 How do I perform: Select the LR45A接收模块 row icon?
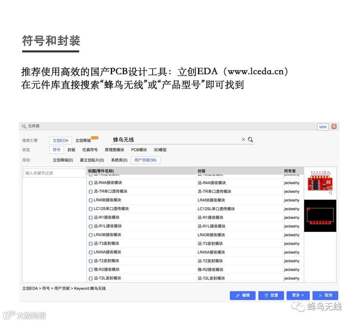pyautogui.click(x=91, y=252)
